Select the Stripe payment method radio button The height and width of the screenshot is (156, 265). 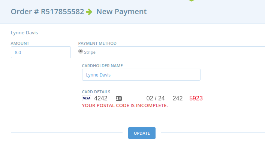[81, 51]
